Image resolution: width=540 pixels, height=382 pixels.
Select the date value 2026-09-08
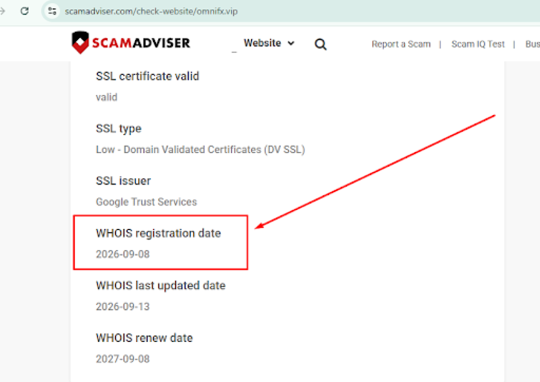pos(122,254)
